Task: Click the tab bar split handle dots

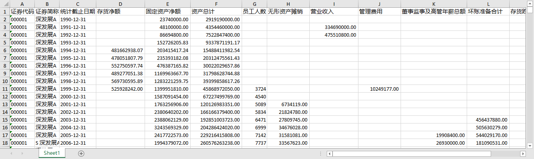Action: point(321,154)
